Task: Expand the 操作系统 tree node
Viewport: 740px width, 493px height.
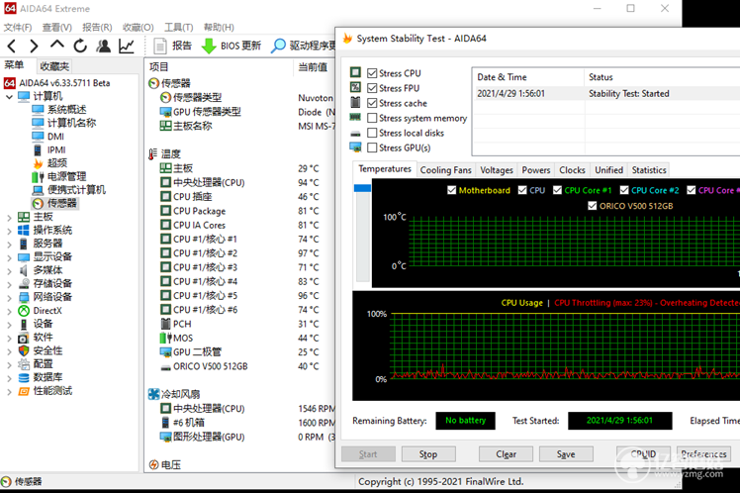Action: tap(10, 231)
